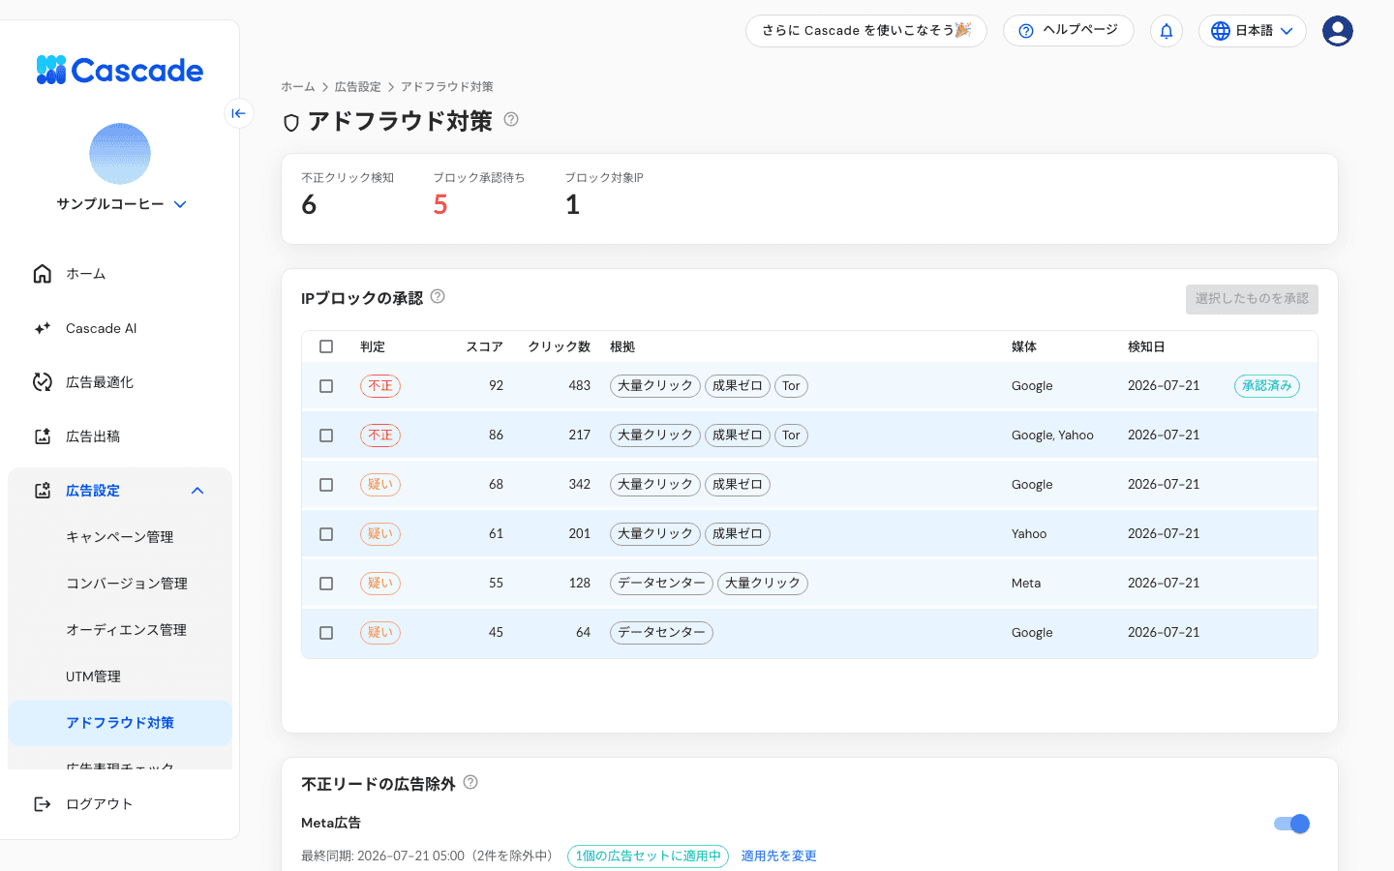Click the スコア column header
Image resolution: width=1394 pixels, height=871 pixels.
[x=485, y=346]
